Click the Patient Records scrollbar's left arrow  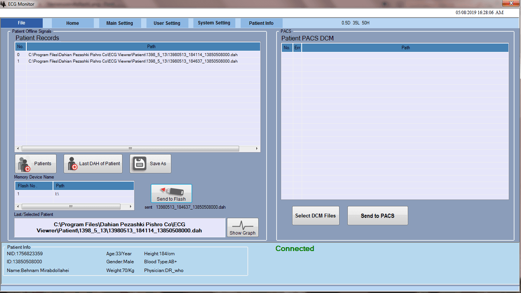tap(18, 148)
